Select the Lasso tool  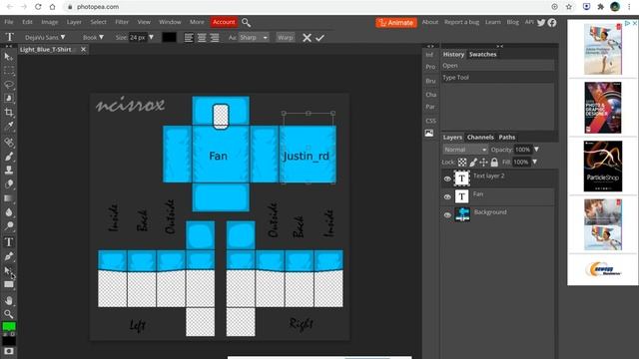[x=9, y=85]
